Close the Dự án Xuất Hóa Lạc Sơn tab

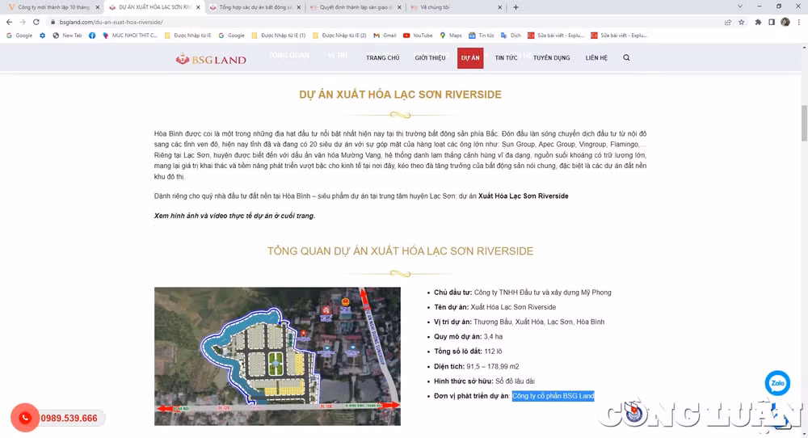(198, 7)
